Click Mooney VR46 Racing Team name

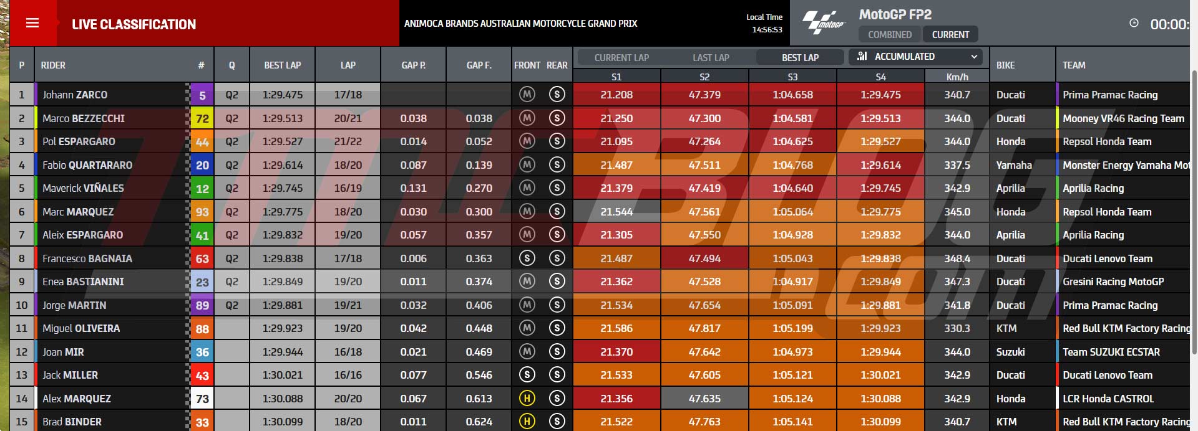coord(1123,118)
